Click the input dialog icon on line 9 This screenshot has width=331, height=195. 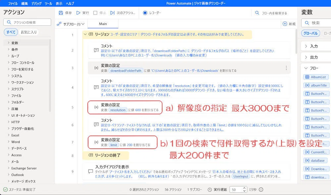tap(91, 172)
